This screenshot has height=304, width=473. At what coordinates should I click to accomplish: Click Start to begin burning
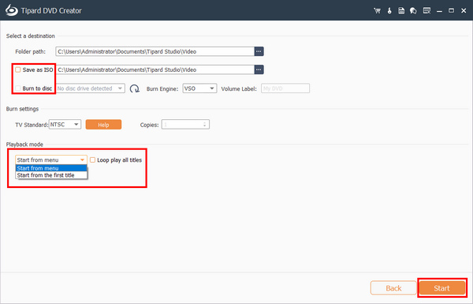pos(442,288)
